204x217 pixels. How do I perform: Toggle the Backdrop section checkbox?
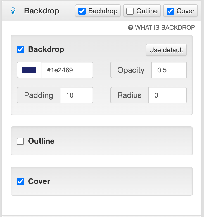click(21, 49)
